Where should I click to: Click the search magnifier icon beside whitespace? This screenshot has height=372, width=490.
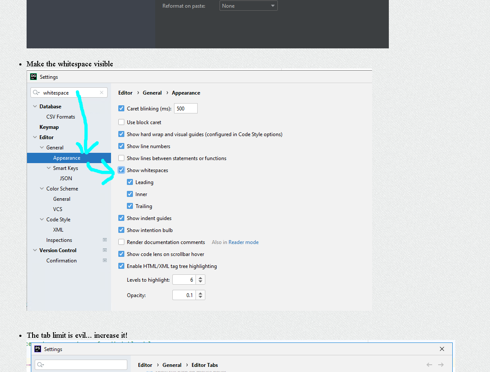point(36,92)
